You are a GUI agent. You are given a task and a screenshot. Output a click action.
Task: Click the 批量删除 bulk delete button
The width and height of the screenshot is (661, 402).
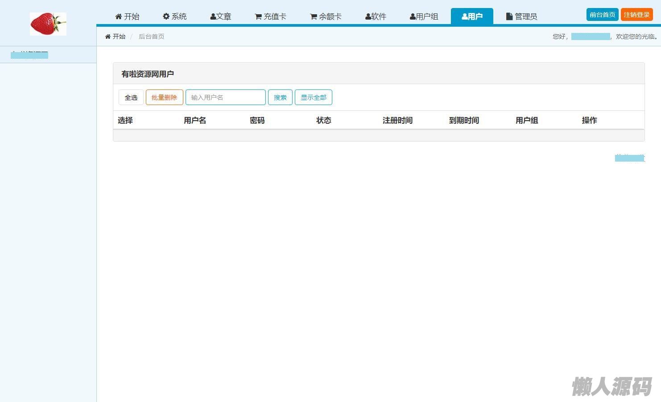[x=164, y=97]
